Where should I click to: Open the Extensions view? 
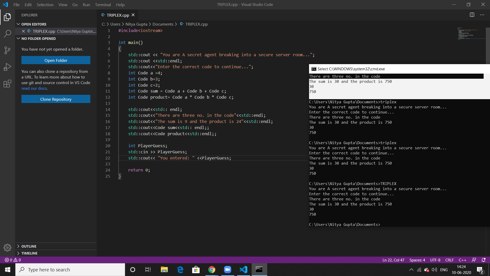pyautogui.click(x=7, y=84)
